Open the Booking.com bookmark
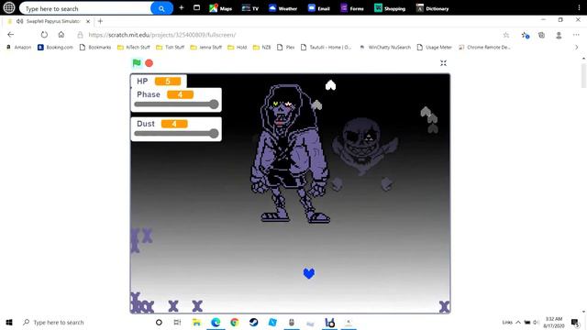Viewport: 587px width, 330px height. [x=55, y=47]
